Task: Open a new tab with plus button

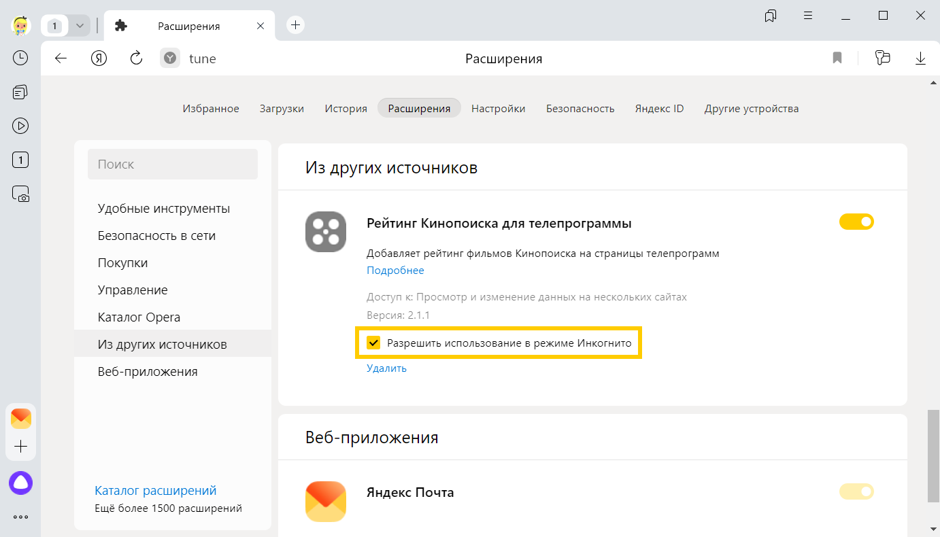Action: pyautogui.click(x=295, y=25)
